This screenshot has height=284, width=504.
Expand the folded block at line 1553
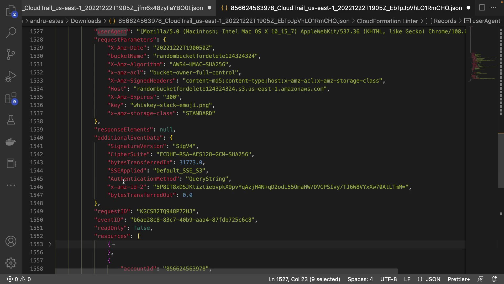[50, 244]
